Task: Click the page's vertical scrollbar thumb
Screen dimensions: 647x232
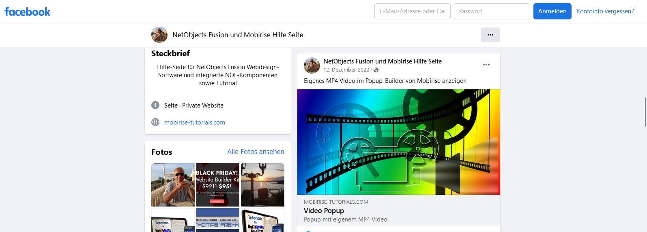Action: pos(645,112)
